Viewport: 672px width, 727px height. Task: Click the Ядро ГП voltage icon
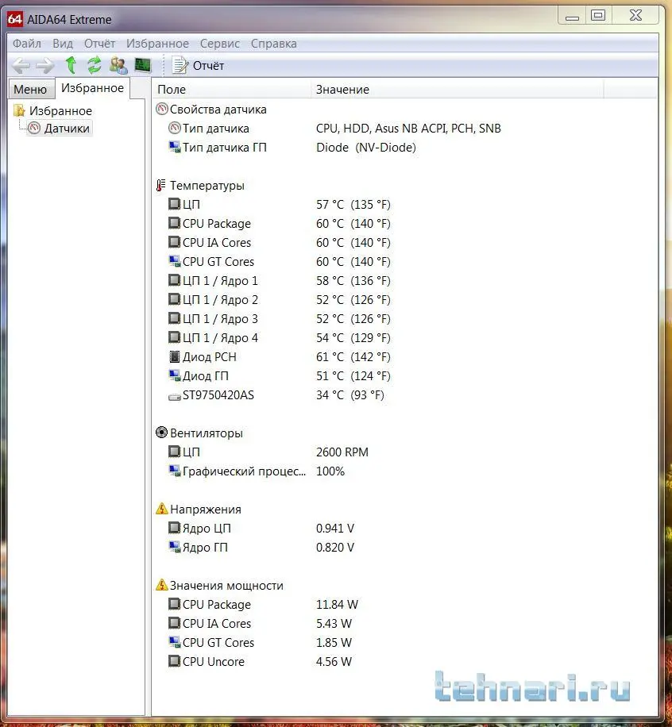[175, 547]
